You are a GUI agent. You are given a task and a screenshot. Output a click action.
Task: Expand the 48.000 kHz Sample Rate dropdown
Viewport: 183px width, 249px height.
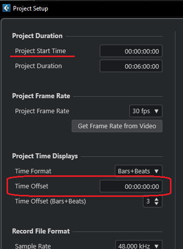tap(139, 245)
